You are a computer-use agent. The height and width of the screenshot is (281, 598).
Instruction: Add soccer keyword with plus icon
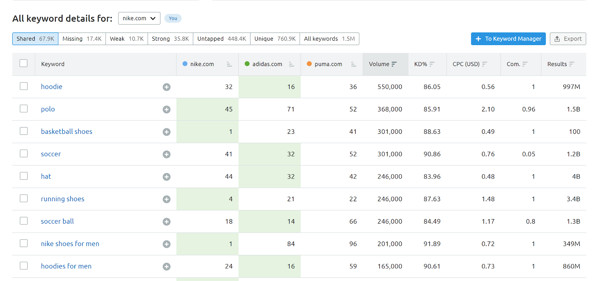[x=167, y=154]
